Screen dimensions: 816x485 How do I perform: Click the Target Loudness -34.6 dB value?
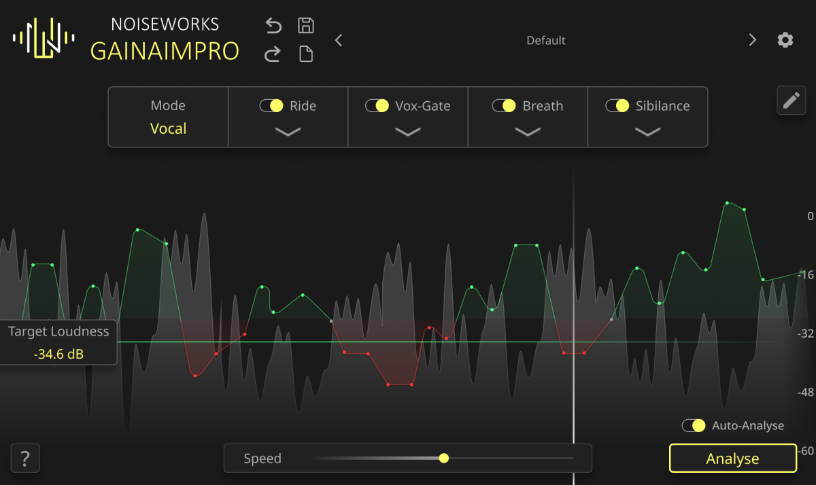pos(58,354)
